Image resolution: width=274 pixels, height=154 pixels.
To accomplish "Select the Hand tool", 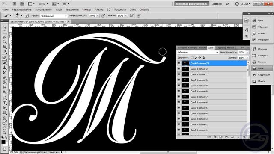I will pos(5,128).
